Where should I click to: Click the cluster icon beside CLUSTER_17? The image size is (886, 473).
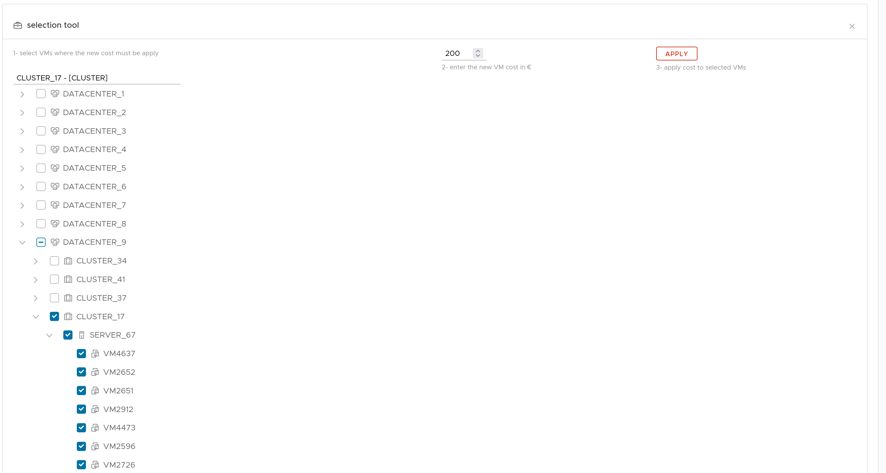pos(68,317)
